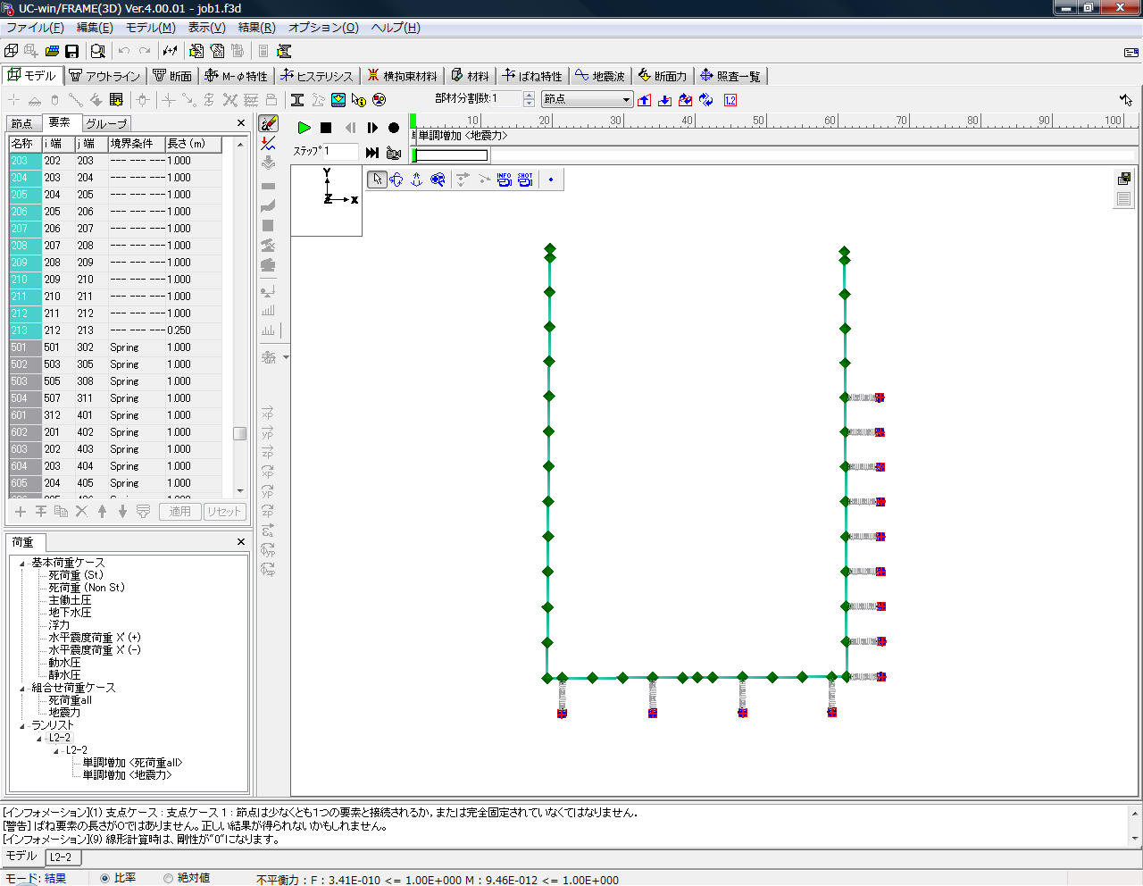Open the グループ tab in left panel
The height and width of the screenshot is (886, 1143).
click(106, 123)
